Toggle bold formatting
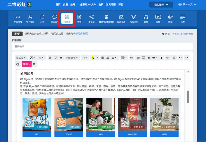Screen dimensions: 206x142 (50, 58)
